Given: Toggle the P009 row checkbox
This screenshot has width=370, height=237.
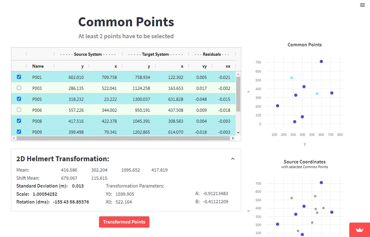Looking at the screenshot, I should 19,131.
